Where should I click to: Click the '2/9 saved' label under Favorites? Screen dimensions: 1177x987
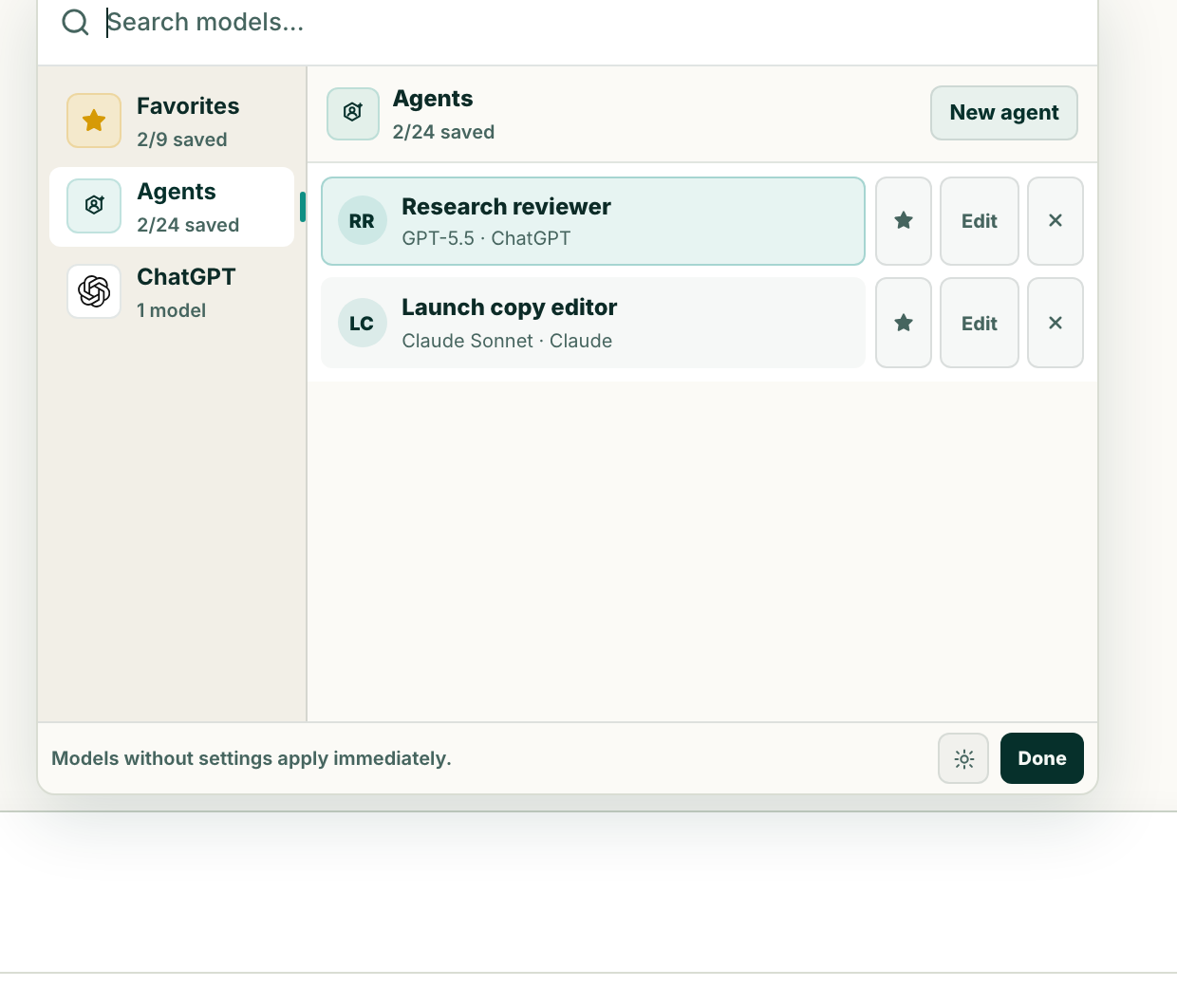click(x=182, y=140)
